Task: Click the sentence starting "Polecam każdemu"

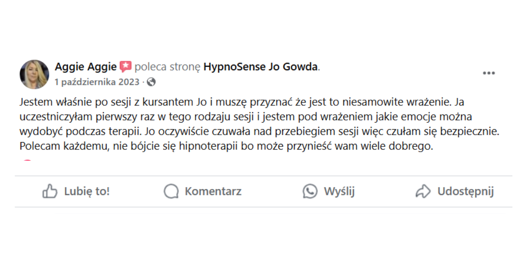Action: click(x=226, y=146)
